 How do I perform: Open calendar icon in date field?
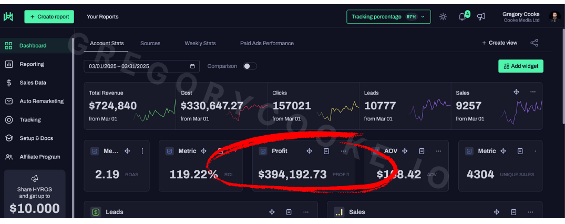click(x=192, y=66)
